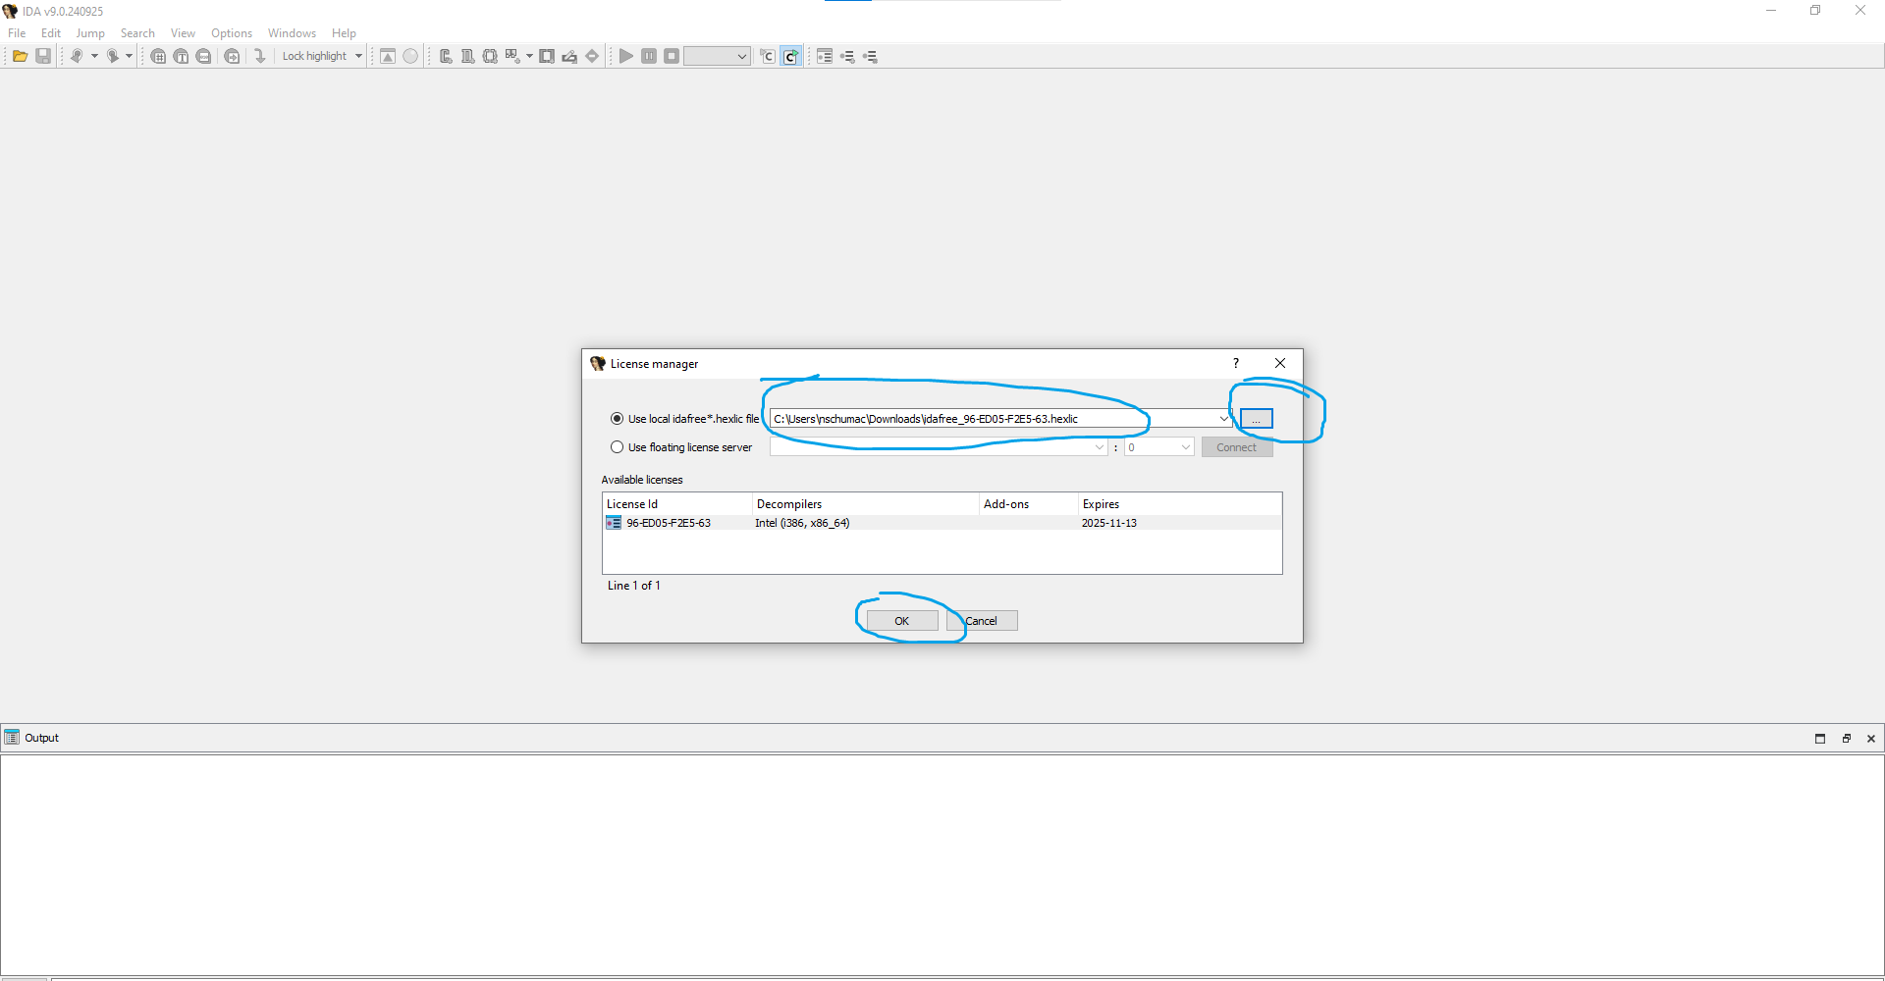Click the diamond-shaped toolbar icon
The width and height of the screenshot is (1885, 981).
(592, 56)
